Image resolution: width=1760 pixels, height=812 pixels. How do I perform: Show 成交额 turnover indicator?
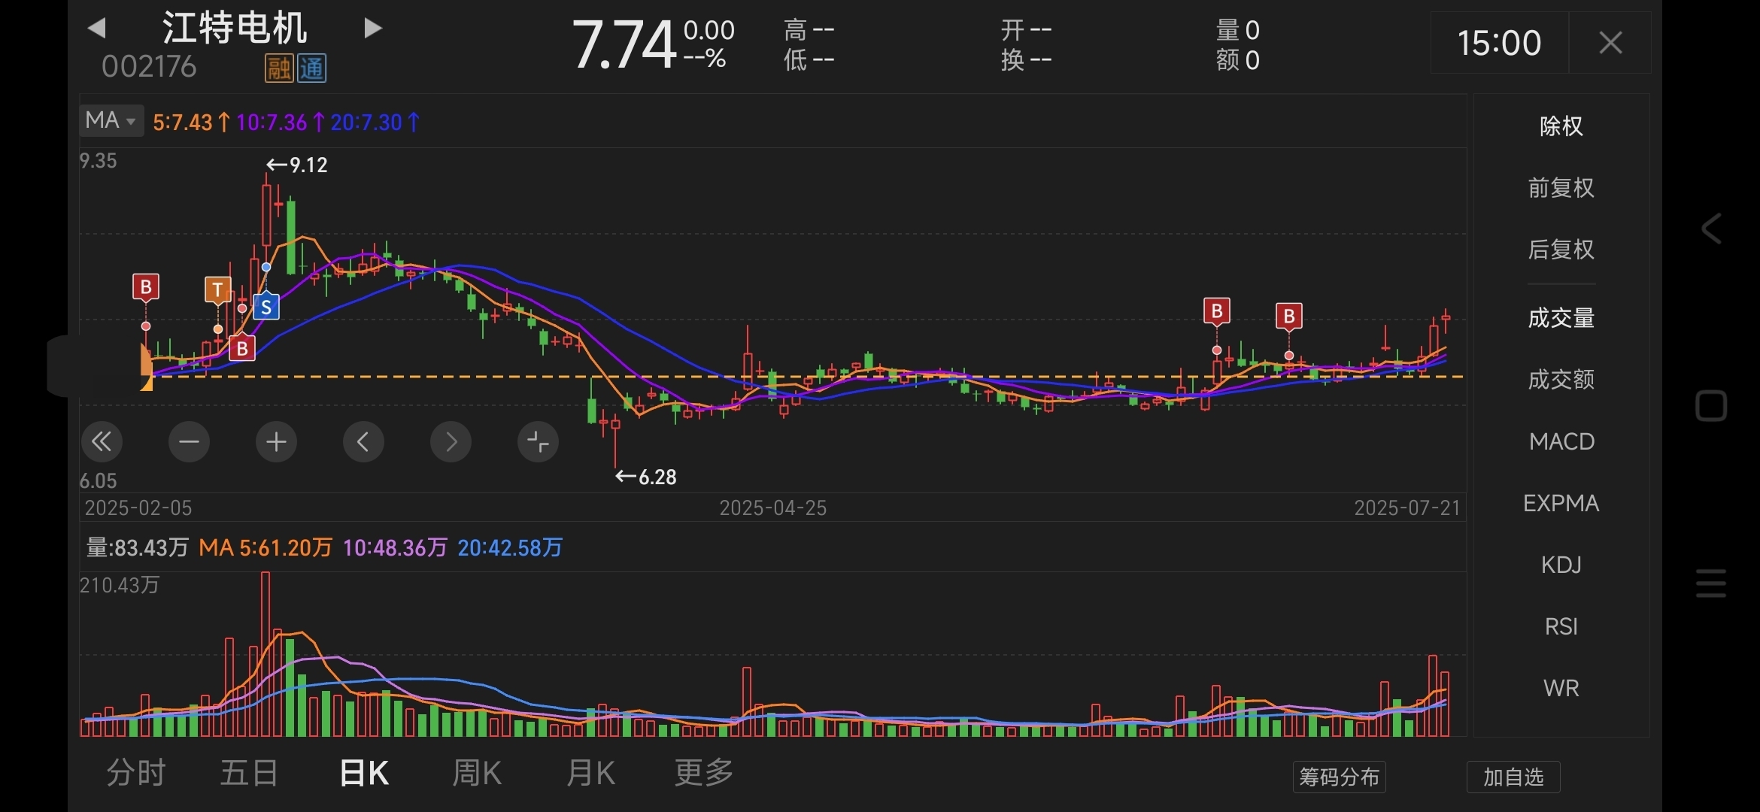(x=1561, y=380)
